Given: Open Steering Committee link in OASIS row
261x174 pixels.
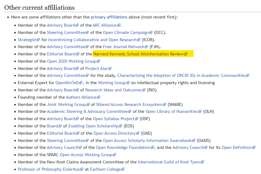Looking at the screenshot, I should [x=68, y=141].
